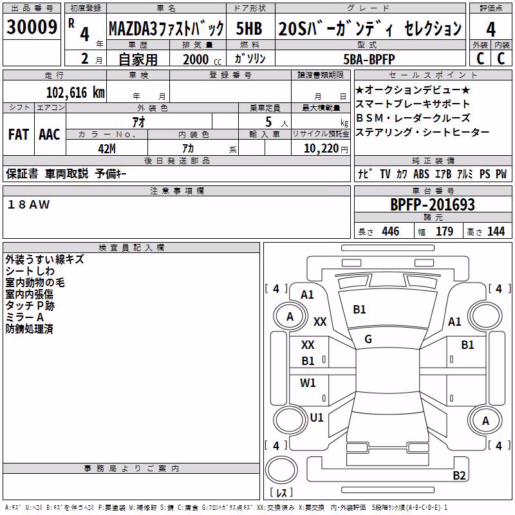
Task: Click BSM・レーダークルーズ sales point
Action: (x=413, y=118)
